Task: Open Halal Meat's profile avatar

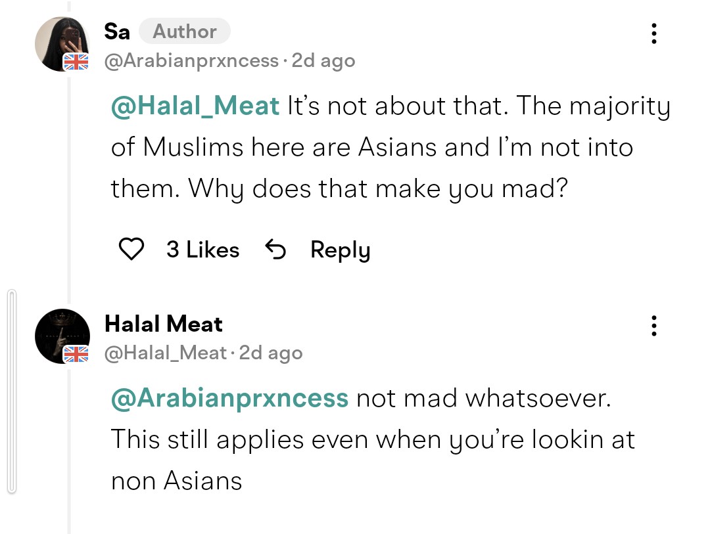Action: (x=62, y=336)
